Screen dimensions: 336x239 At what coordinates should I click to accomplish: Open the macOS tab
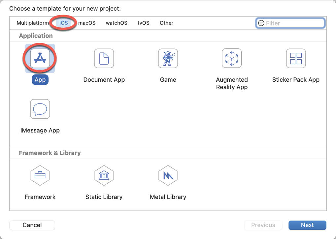click(87, 23)
